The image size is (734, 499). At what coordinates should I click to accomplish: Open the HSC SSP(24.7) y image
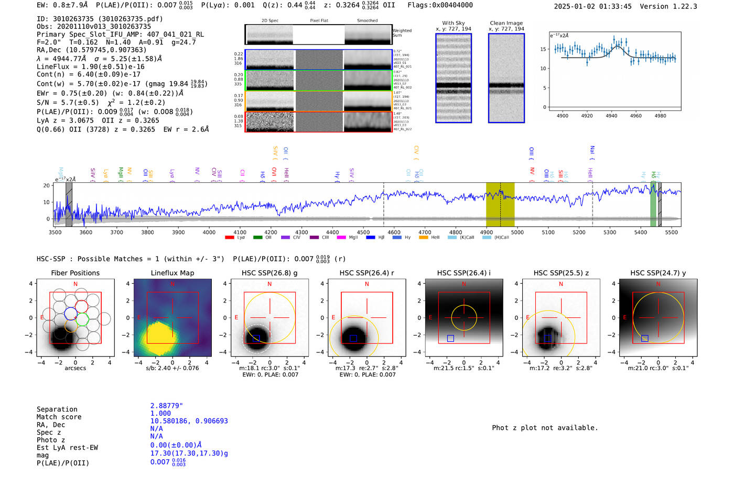tap(658, 318)
